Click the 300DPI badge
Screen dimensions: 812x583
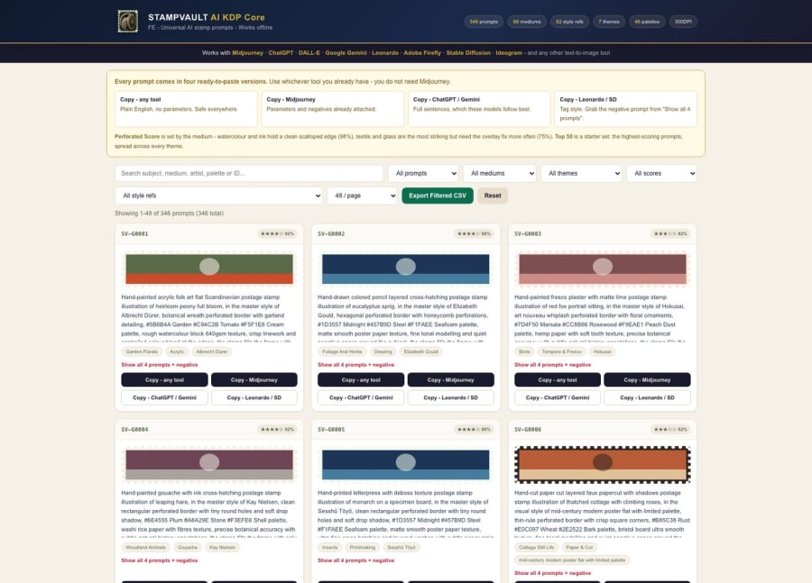pyautogui.click(x=683, y=22)
